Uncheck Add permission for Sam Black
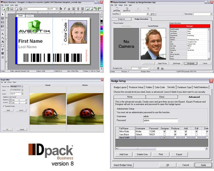 click(186, 134)
